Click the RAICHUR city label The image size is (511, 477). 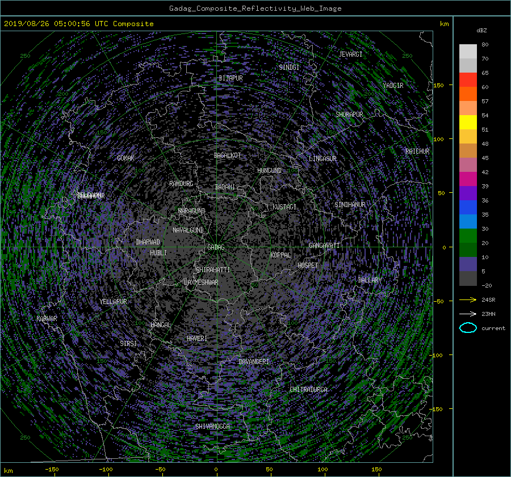(417, 151)
